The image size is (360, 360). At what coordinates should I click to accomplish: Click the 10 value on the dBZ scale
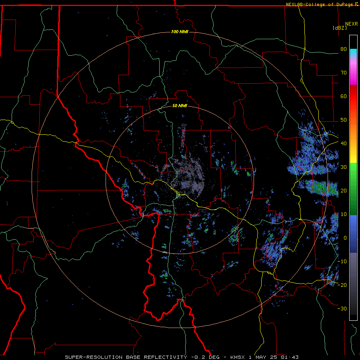344,214
